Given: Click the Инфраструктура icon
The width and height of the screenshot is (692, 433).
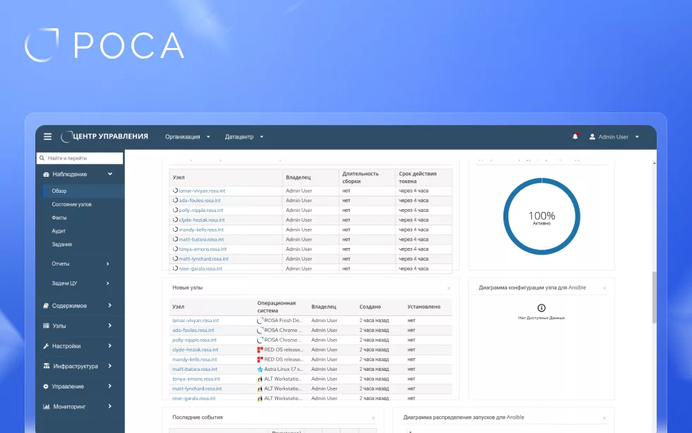Looking at the screenshot, I should pos(47,366).
